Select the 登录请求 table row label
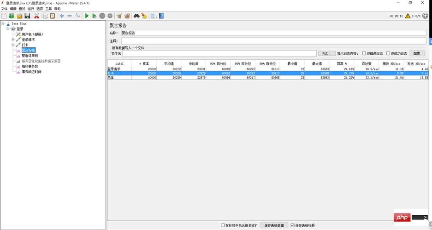The width and height of the screenshot is (432, 230). tap(114, 69)
